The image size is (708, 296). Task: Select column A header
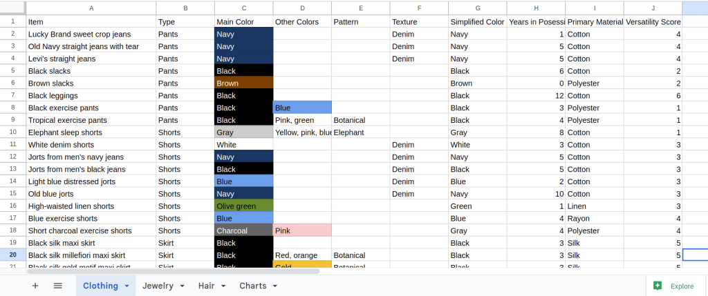(x=91, y=8)
